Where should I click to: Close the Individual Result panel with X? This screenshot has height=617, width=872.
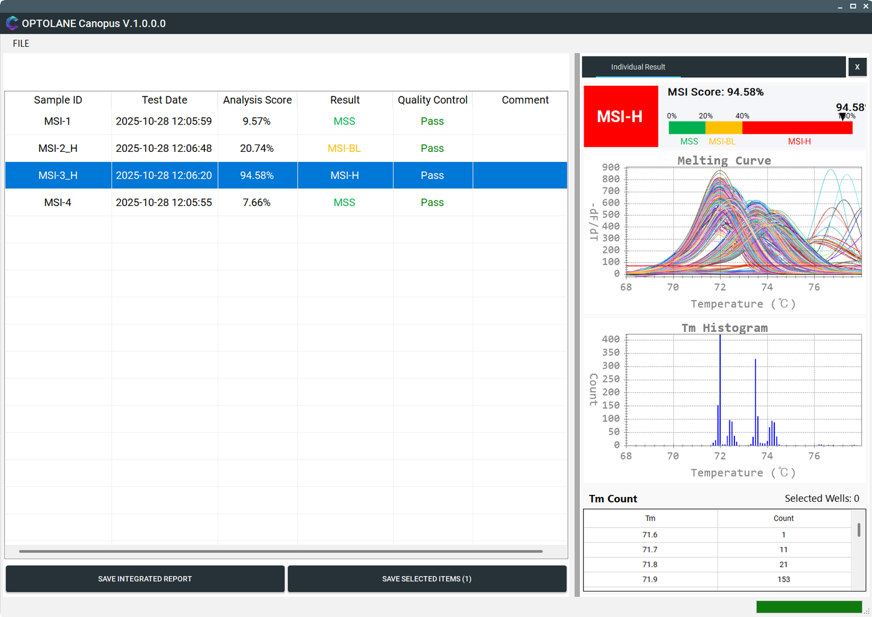[x=857, y=67]
